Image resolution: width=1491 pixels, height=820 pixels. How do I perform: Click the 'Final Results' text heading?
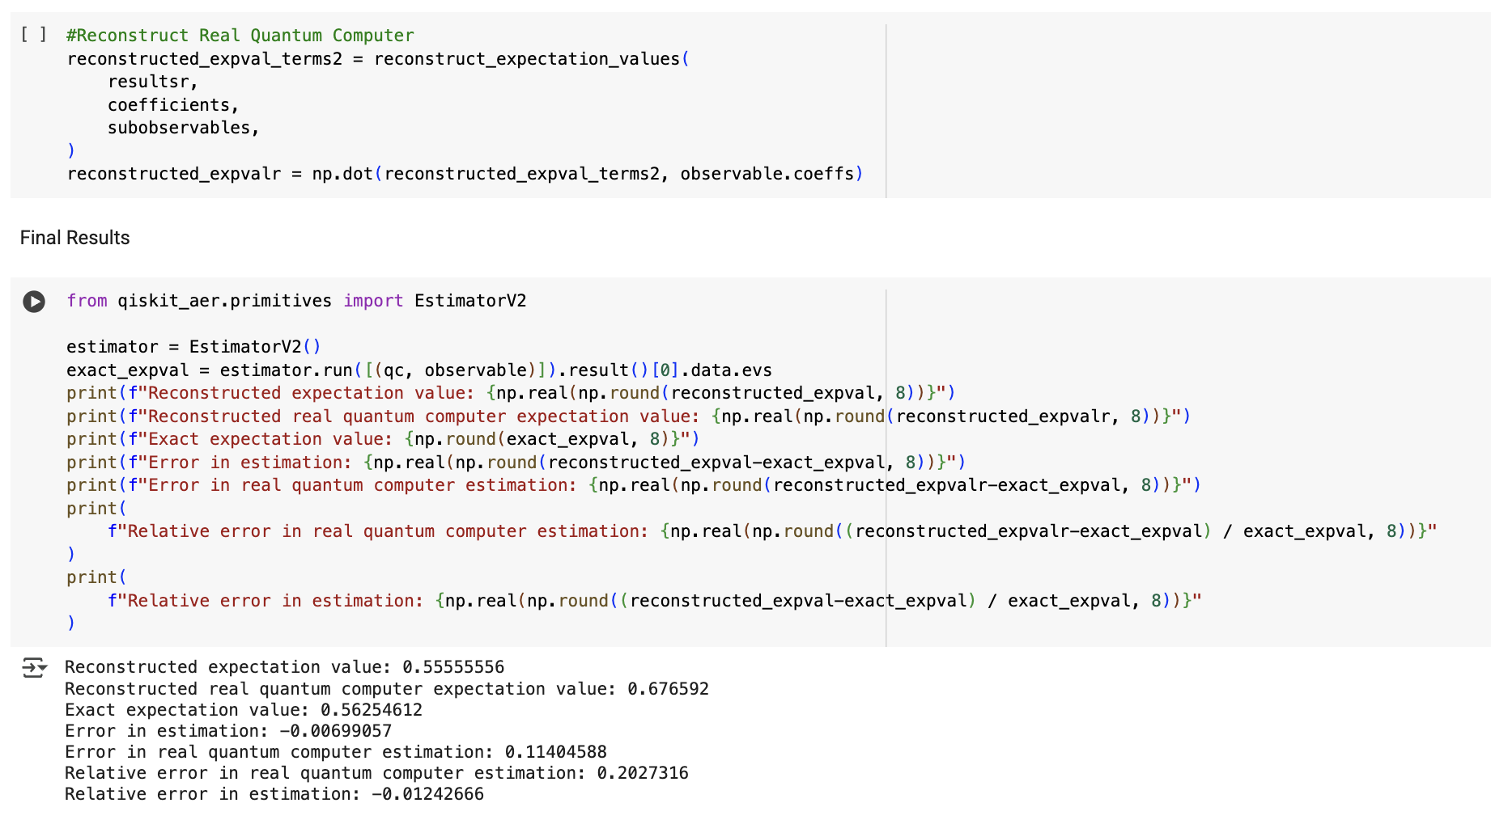pos(74,238)
